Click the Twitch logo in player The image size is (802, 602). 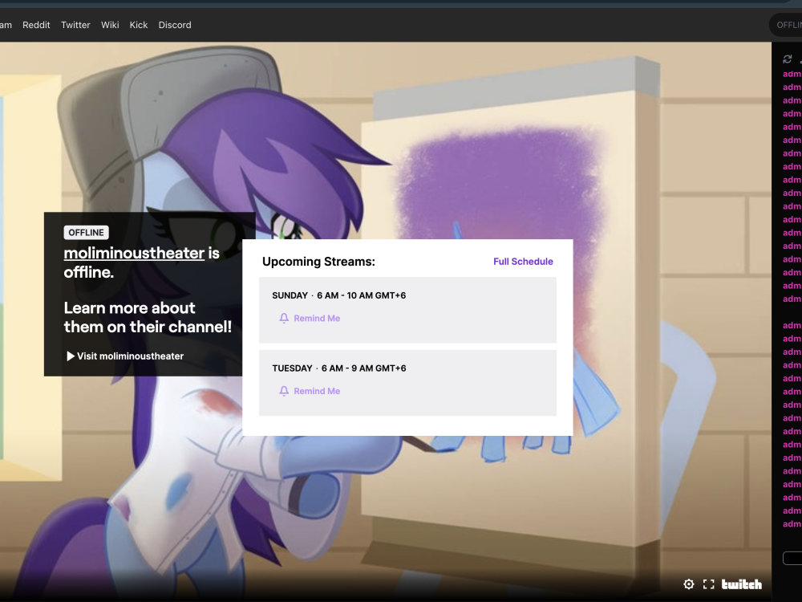tap(742, 584)
